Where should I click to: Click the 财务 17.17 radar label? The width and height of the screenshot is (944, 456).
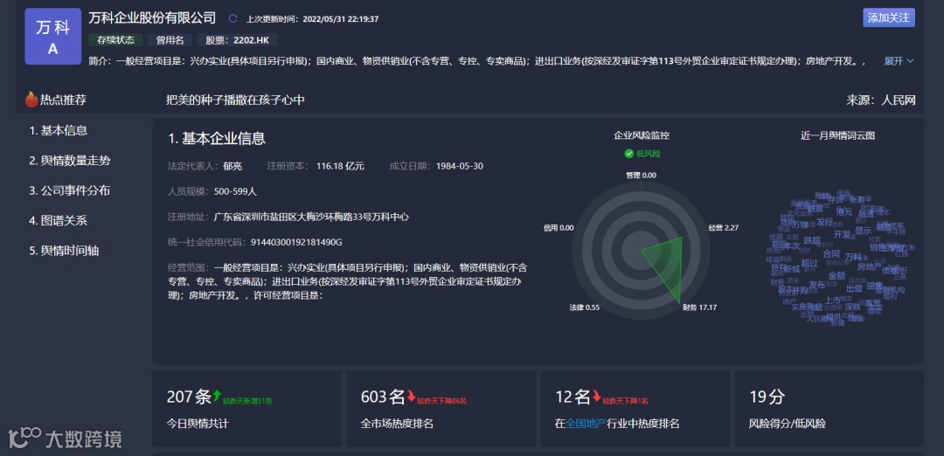click(700, 307)
